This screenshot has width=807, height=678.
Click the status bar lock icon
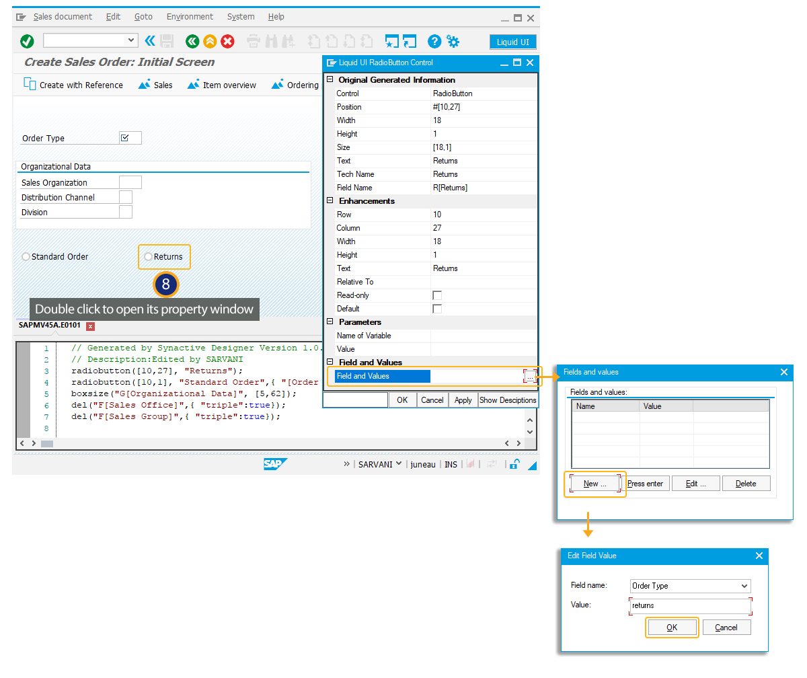pyautogui.click(x=514, y=464)
